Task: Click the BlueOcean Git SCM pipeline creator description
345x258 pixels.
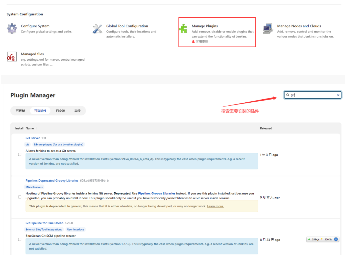Action: pos(51,236)
